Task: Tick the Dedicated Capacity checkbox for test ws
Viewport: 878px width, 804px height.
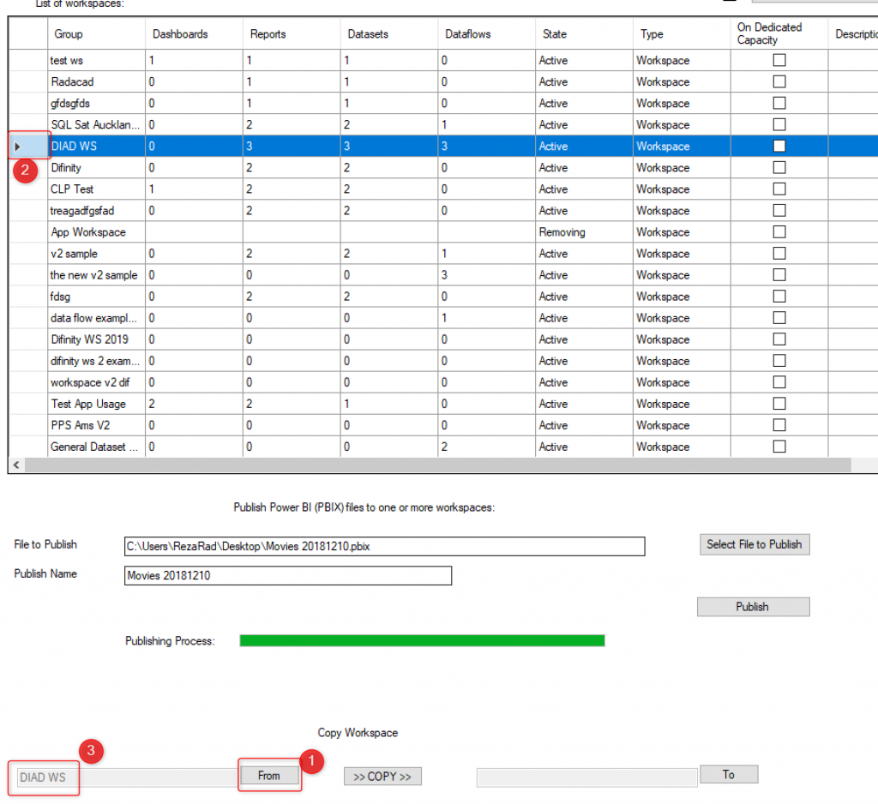Action: coord(779,61)
